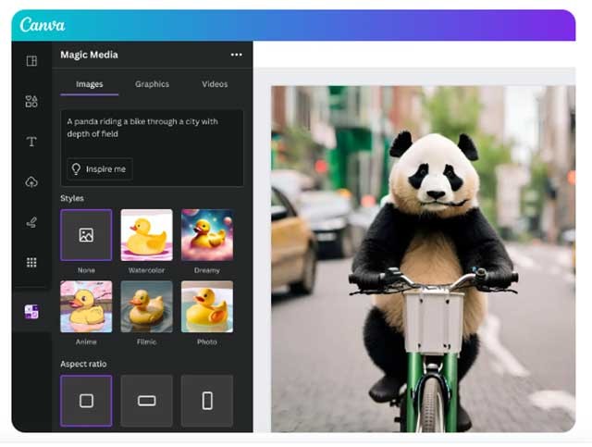Screen dimensions: 592x447
Task: Open the Design templates sidebar icon
Action: point(31,61)
